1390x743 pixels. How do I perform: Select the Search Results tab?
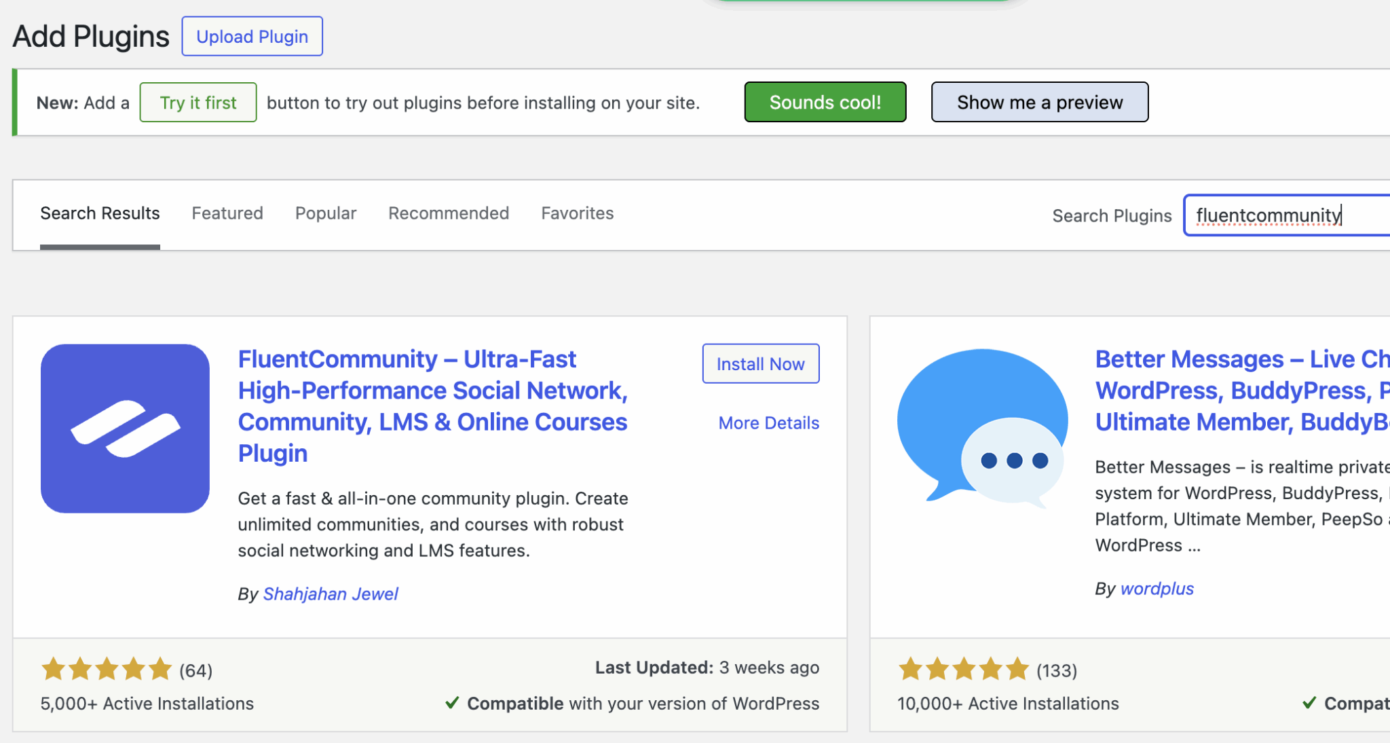99,213
